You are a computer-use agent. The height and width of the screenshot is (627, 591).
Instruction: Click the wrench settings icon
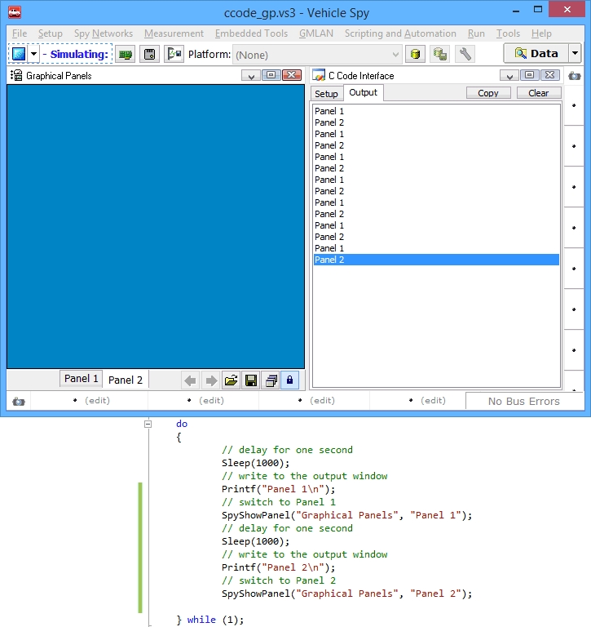coord(465,55)
